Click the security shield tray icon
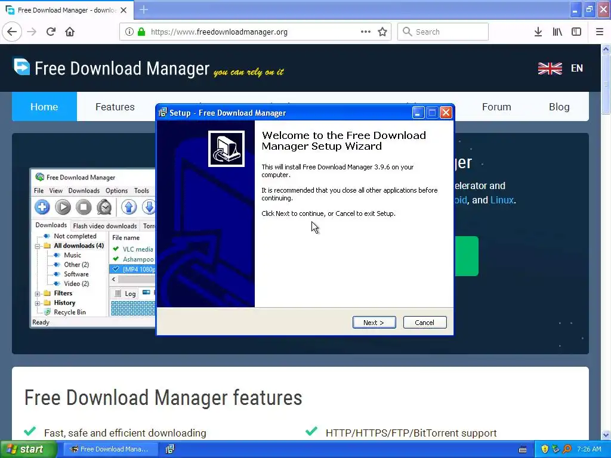 [545, 449]
